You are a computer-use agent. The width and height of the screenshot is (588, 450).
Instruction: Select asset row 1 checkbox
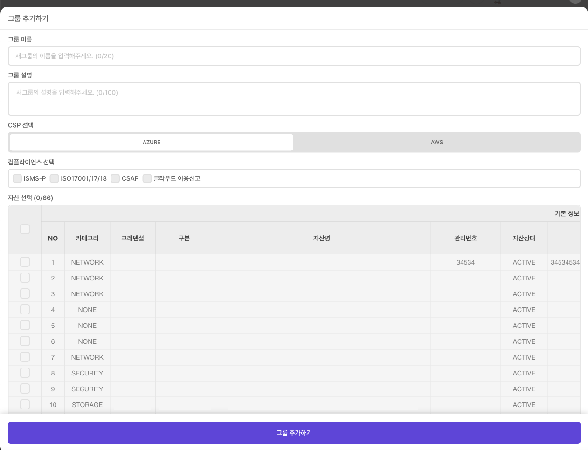[25, 262]
